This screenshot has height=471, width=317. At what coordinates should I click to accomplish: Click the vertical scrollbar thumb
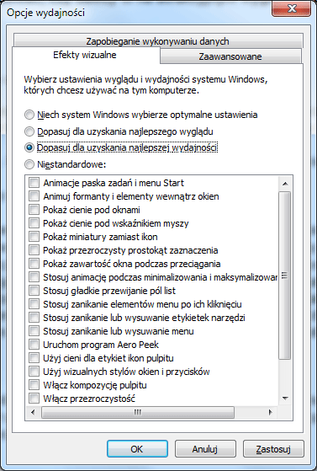coord(285,276)
